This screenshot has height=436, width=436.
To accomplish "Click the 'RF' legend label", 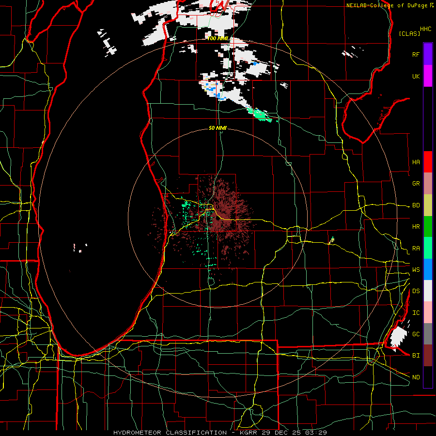I will click(x=416, y=54).
